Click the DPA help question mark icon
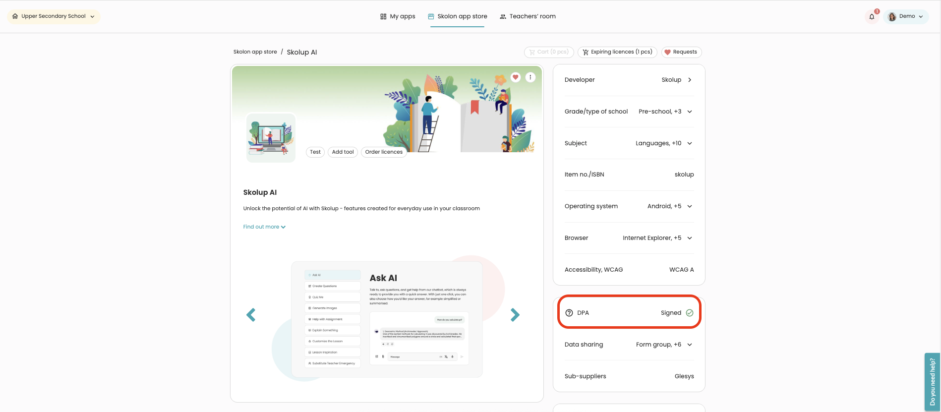Image resolution: width=941 pixels, height=412 pixels. (x=569, y=313)
